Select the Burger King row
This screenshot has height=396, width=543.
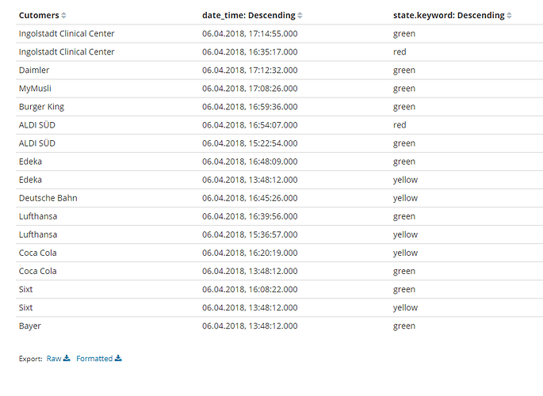pyautogui.click(x=41, y=107)
